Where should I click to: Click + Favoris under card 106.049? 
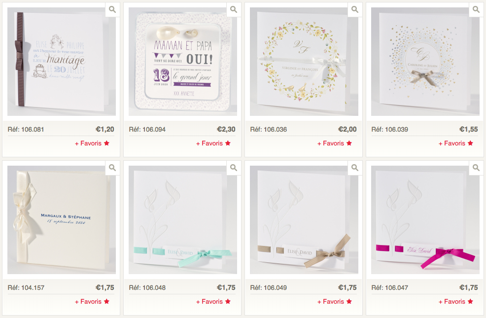(x=335, y=302)
